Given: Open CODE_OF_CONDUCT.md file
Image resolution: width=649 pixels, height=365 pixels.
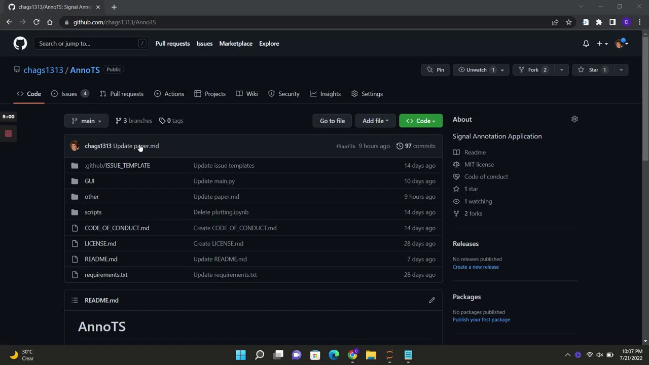Looking at the screenshot, I should click(117, 228).
